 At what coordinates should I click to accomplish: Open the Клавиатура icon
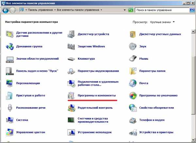tap(71, 59)
